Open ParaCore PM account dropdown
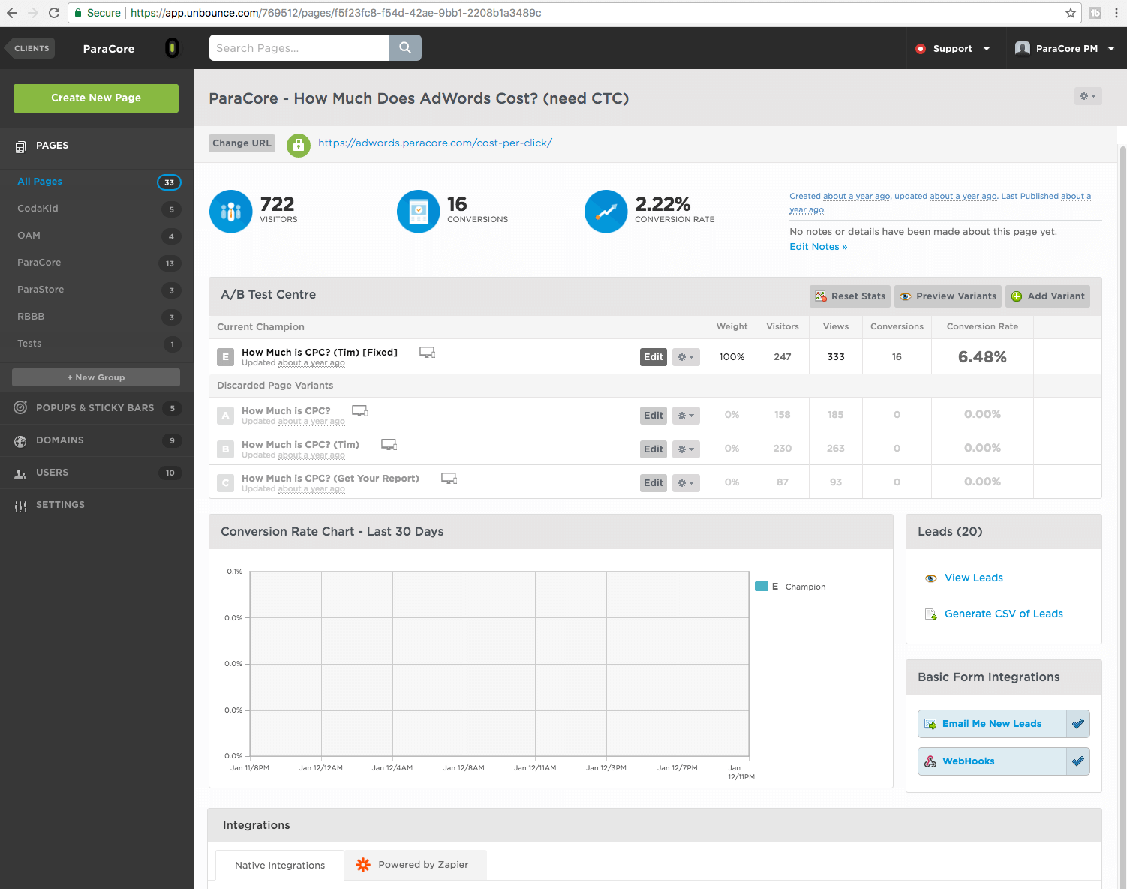 pos(1064,48)
